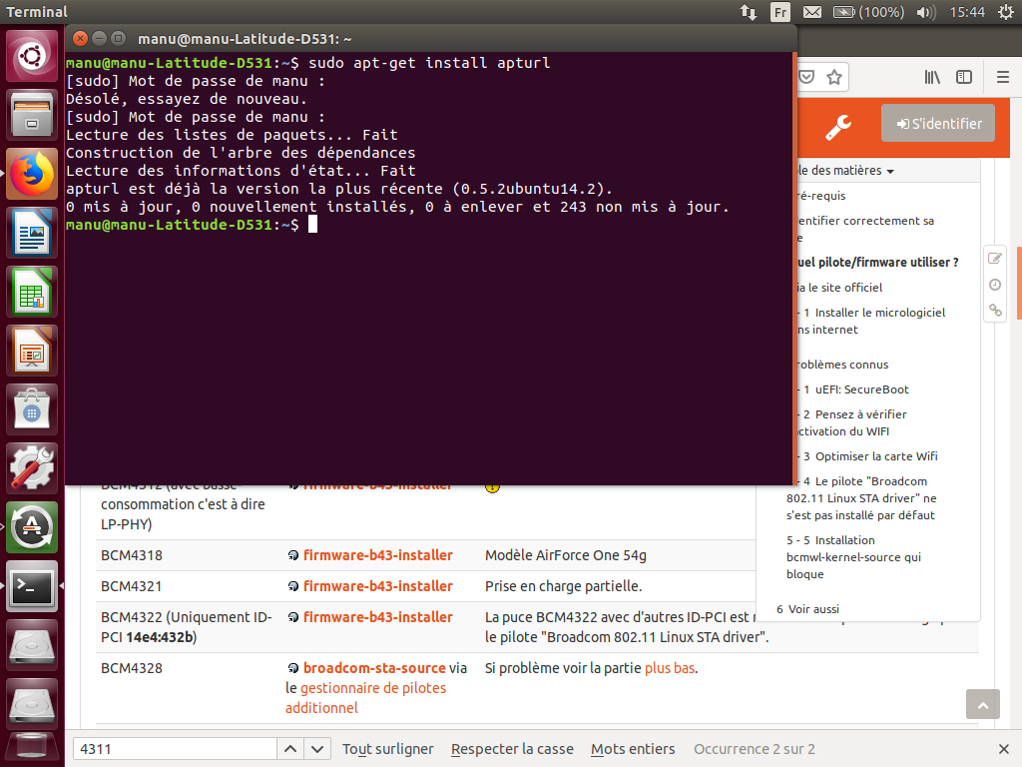Image resolution: width=1022 pixels, height=767 pixels.
Task: Select the Terminal launcher icon
Action: 32,586
